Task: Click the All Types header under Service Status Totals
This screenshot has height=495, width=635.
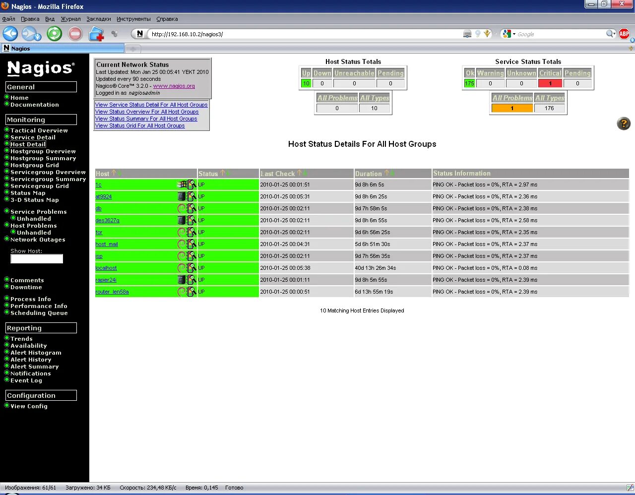Action: click(550, 98)
